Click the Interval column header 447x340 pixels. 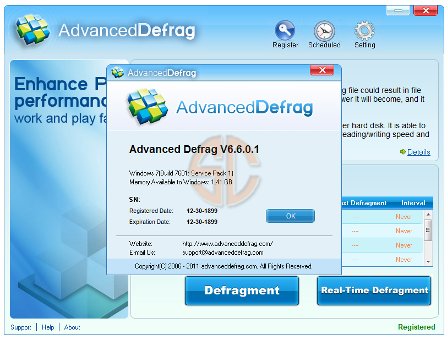pos(413,203)
